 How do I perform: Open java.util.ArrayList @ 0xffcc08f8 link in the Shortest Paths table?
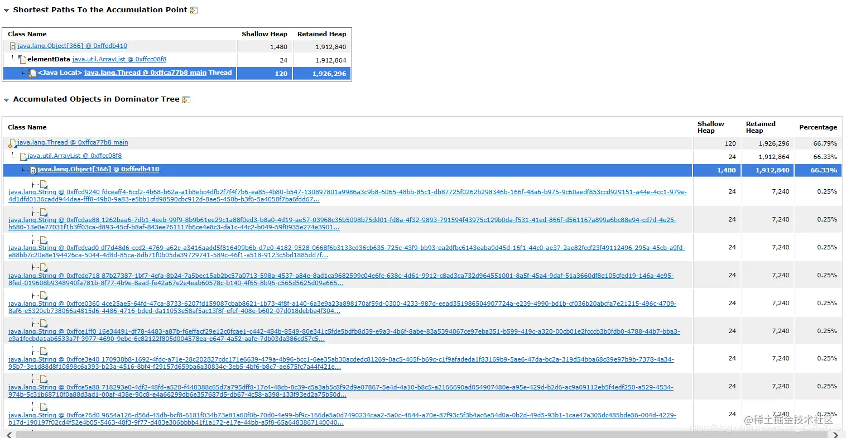coord(119,59)
